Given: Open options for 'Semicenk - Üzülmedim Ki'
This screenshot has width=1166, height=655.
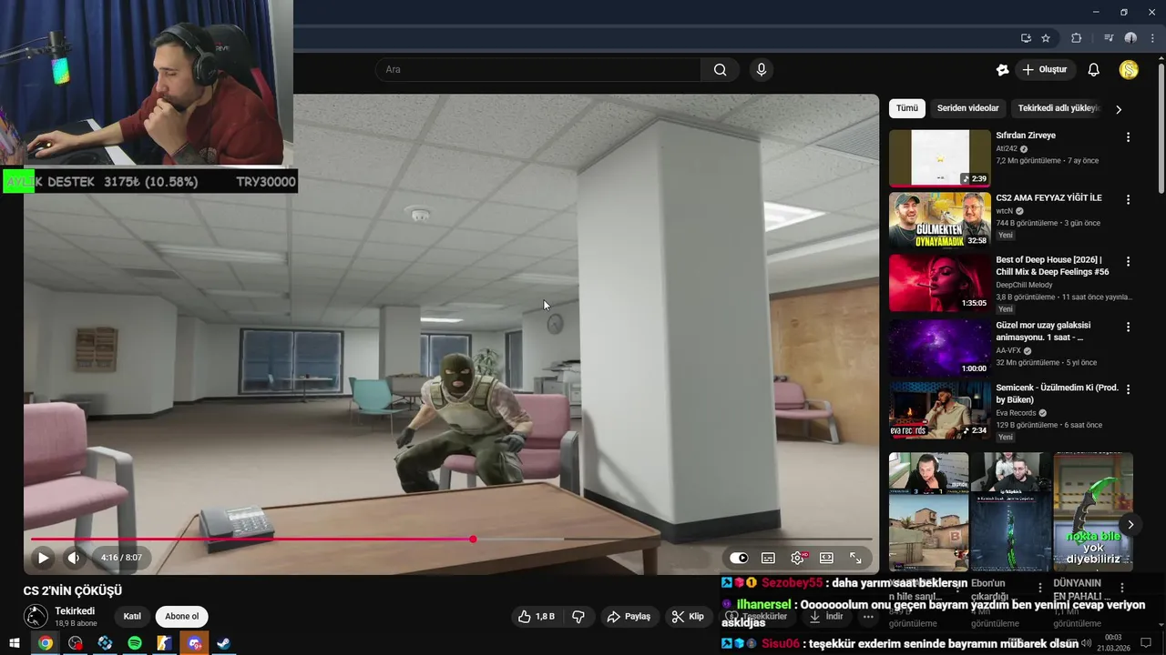Looking at the screenshot, I should pos(1128,389).
